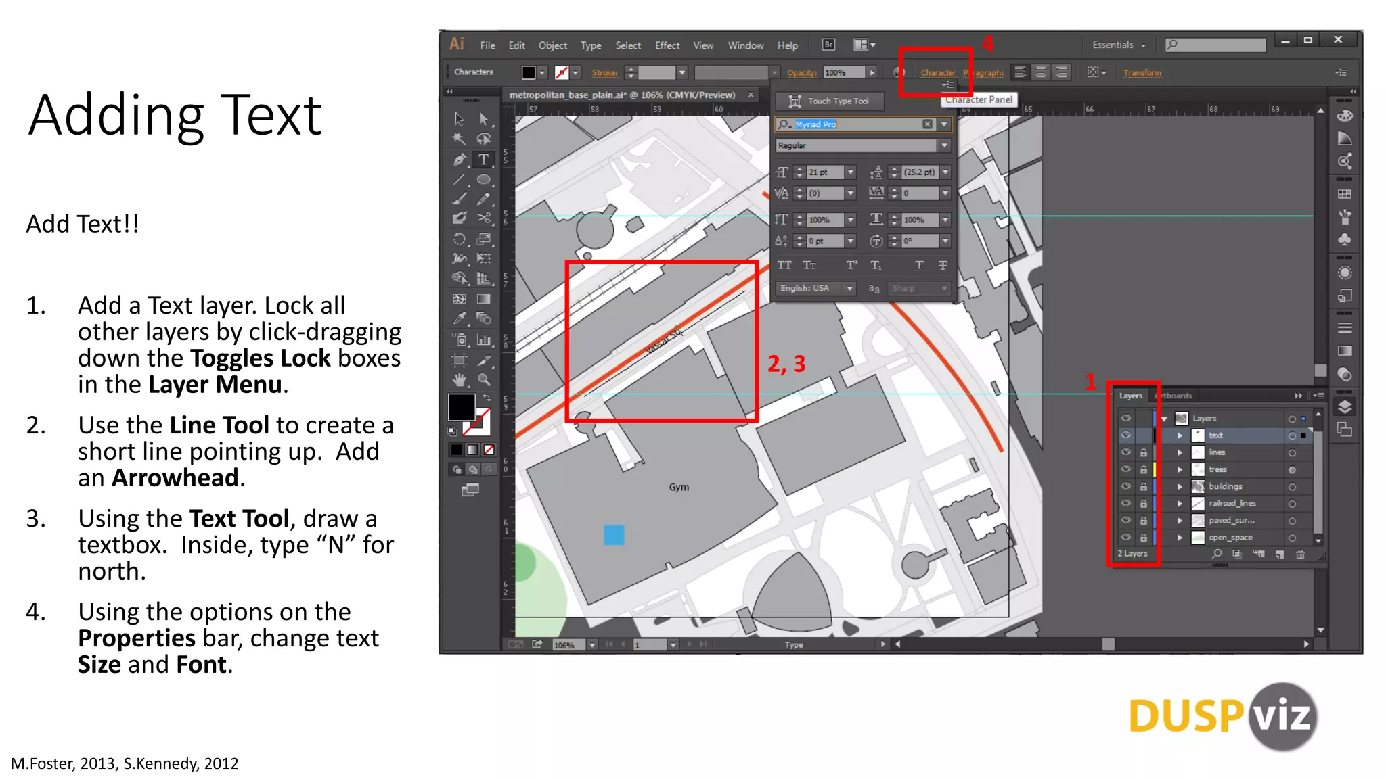Open the Effect menu
1386x779 pixels.
(x=667, y=45)
